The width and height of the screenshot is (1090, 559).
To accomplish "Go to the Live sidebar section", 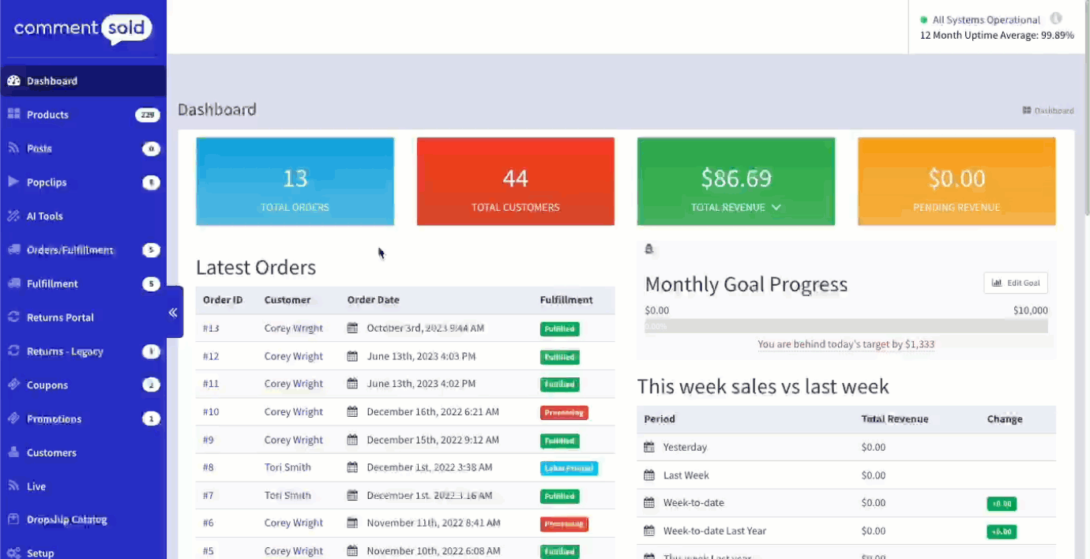I will pos(36,486).
